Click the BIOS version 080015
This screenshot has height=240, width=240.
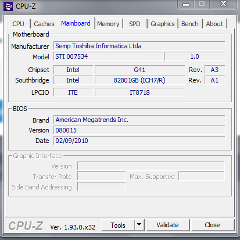click(139, 130)
